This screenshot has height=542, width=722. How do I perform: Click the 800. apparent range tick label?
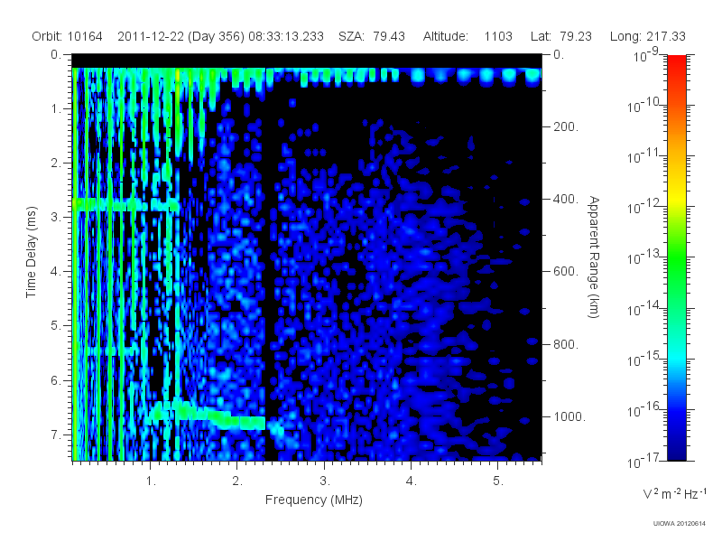566,344
